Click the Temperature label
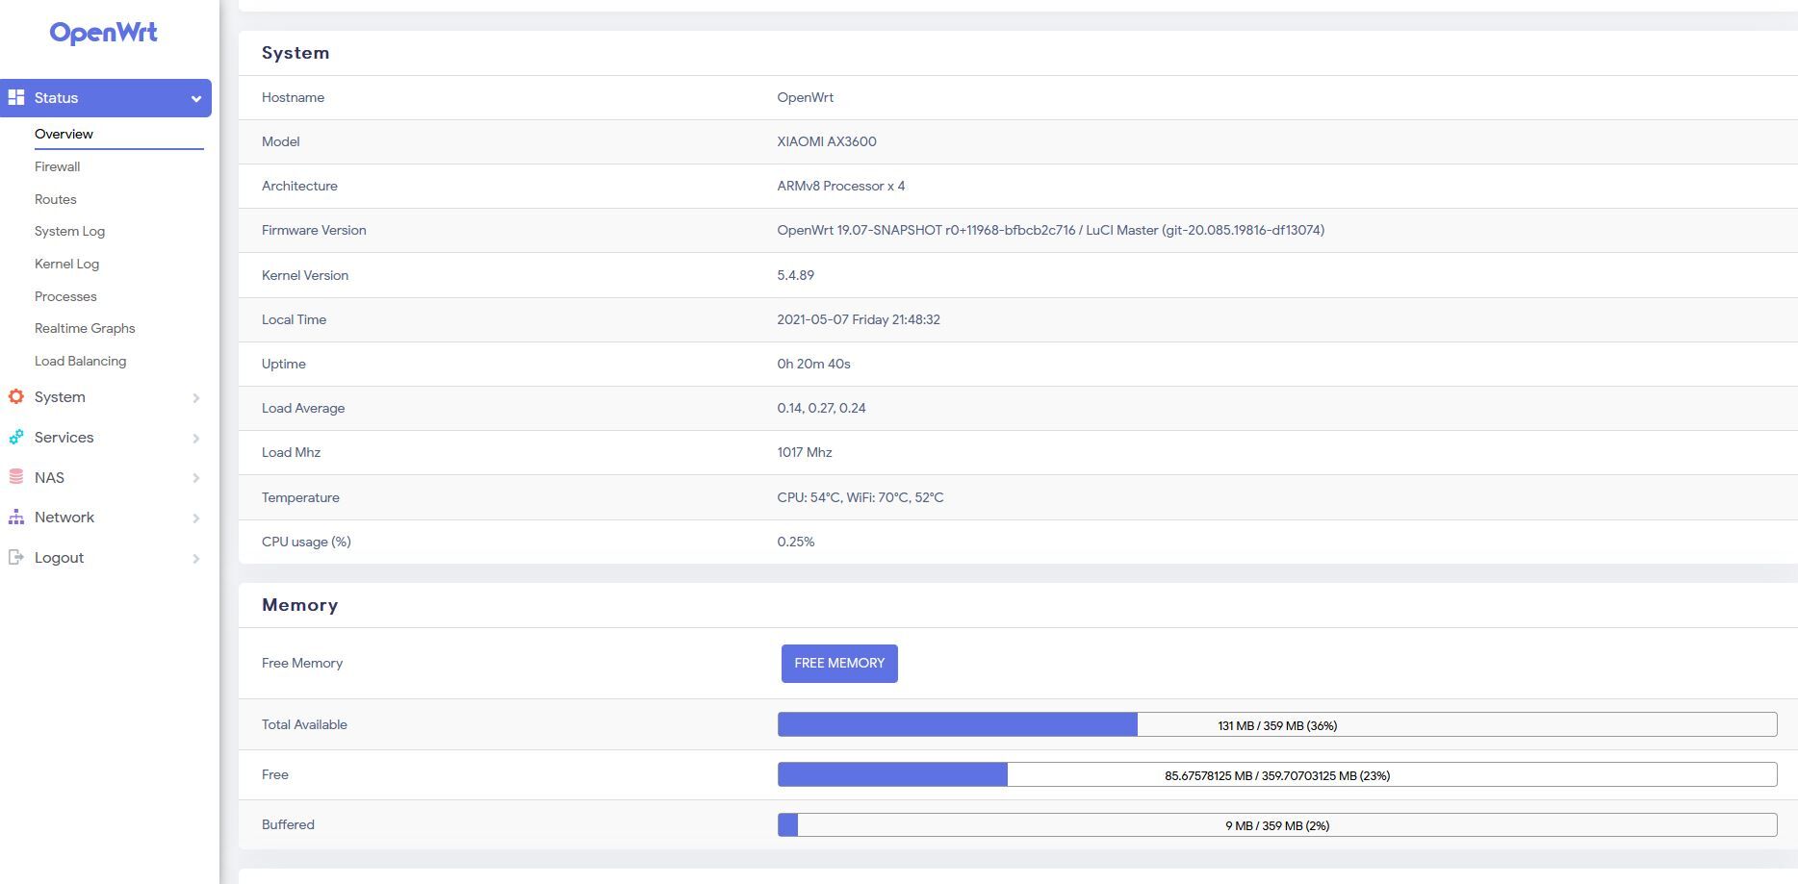The width and height of the screenshot is (1798, 884). click(300, 497)
